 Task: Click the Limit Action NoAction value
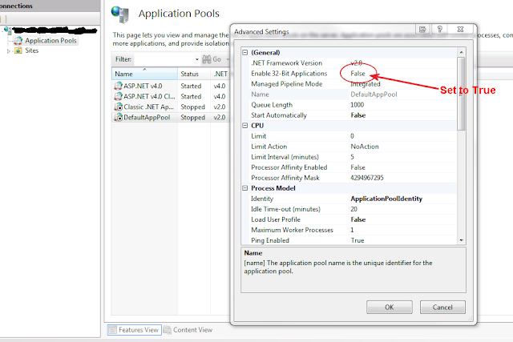tap(365, 147)
